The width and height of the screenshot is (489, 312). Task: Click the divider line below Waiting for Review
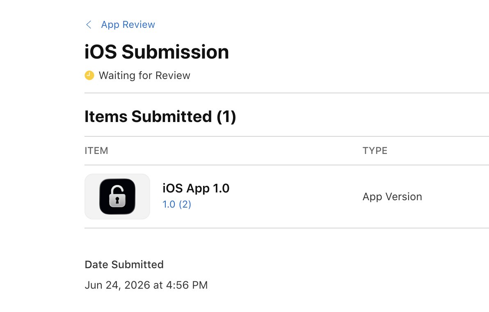(x=287, y=93)
